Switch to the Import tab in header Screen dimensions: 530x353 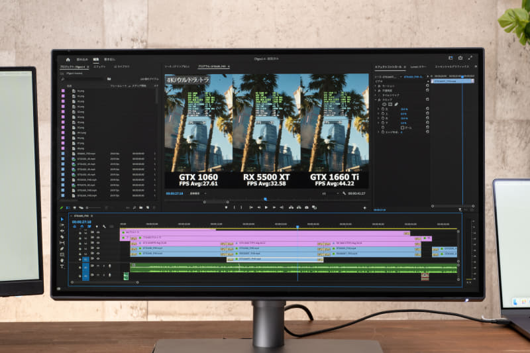pos(82,60)
